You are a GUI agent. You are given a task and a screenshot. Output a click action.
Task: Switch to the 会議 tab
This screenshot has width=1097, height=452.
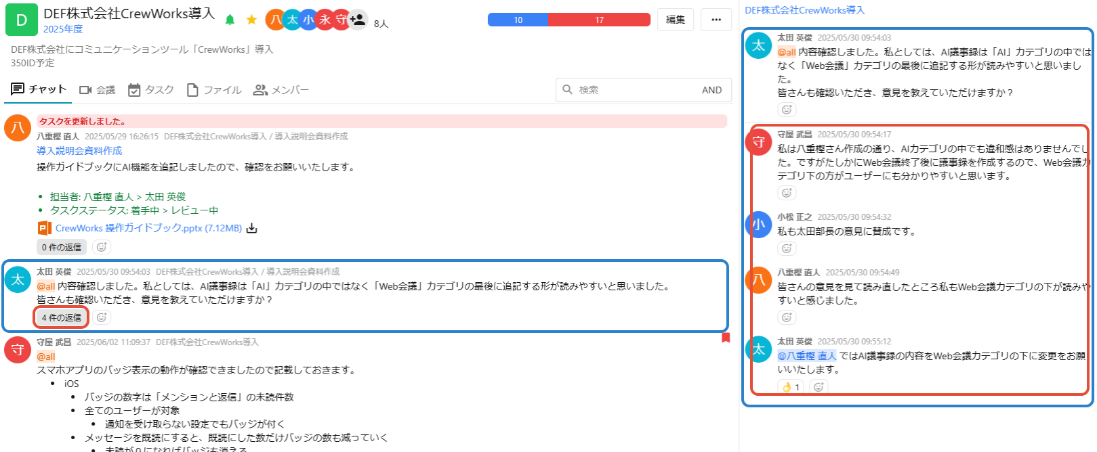[98, 90]
